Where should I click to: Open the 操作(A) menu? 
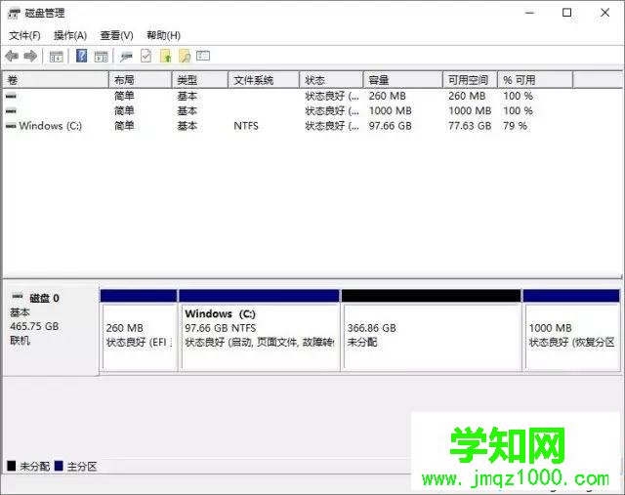pos(70,35)
